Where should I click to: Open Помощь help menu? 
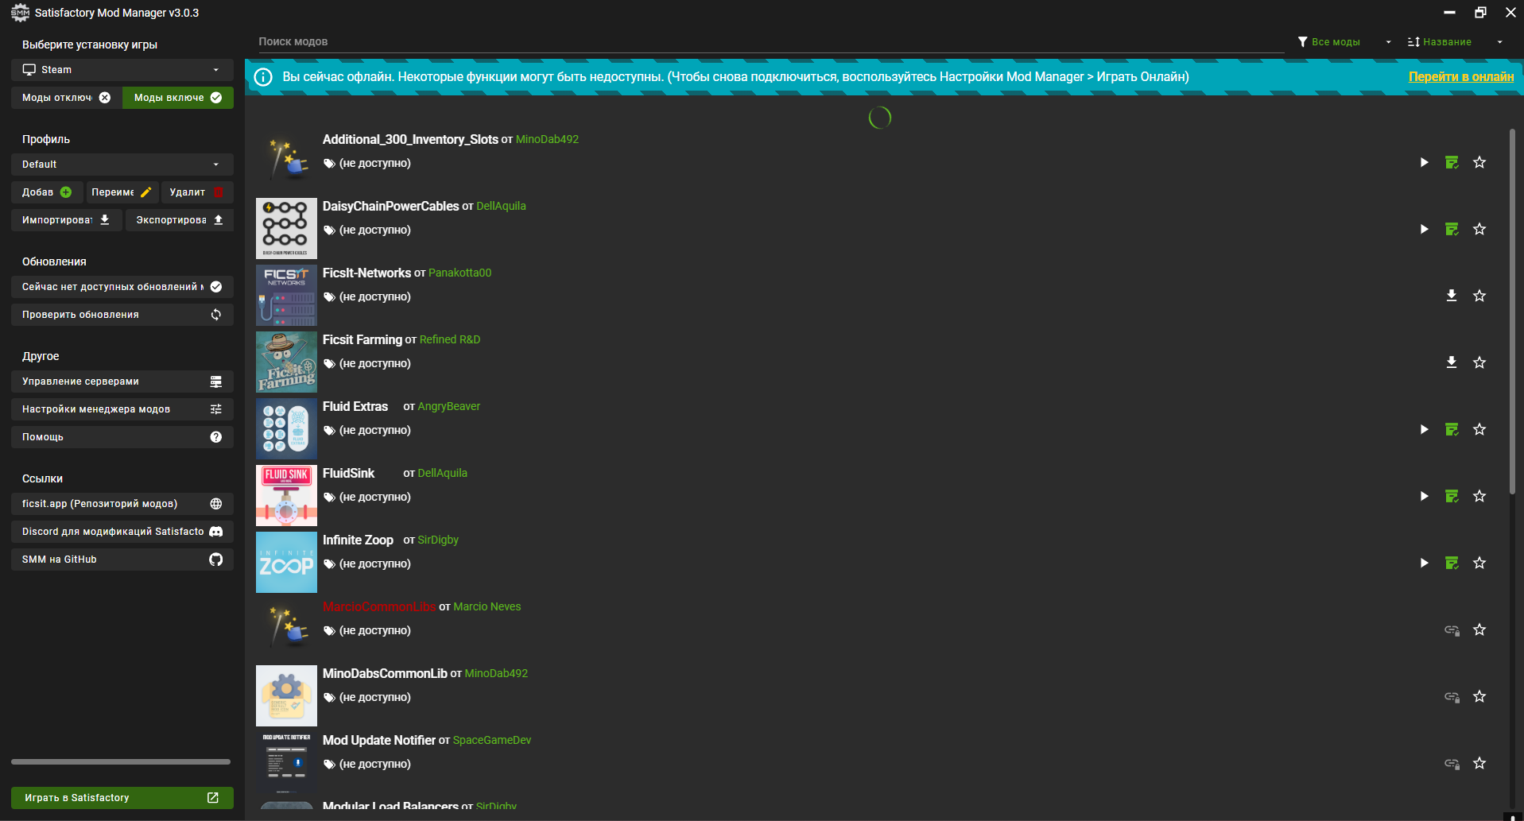(122, 437)
